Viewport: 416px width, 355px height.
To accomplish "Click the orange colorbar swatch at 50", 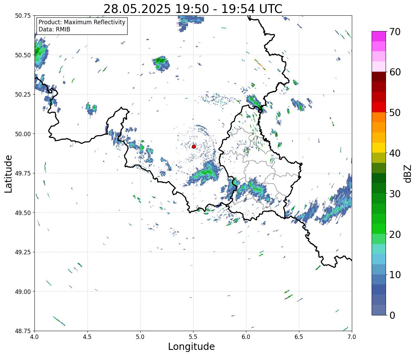I will coord(379,117).
